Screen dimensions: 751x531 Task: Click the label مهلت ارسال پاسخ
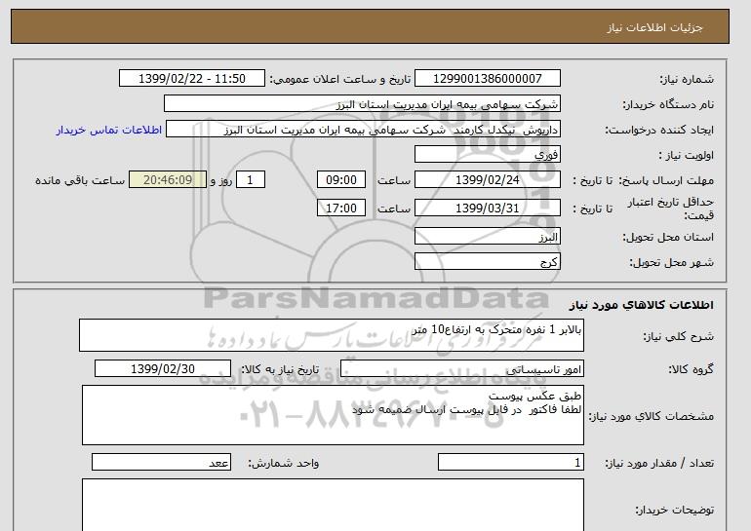(x=666, y=180)
